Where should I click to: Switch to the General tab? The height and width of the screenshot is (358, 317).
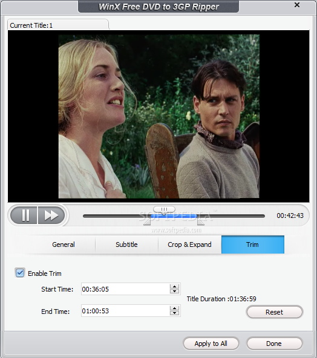tap(64, 245)
